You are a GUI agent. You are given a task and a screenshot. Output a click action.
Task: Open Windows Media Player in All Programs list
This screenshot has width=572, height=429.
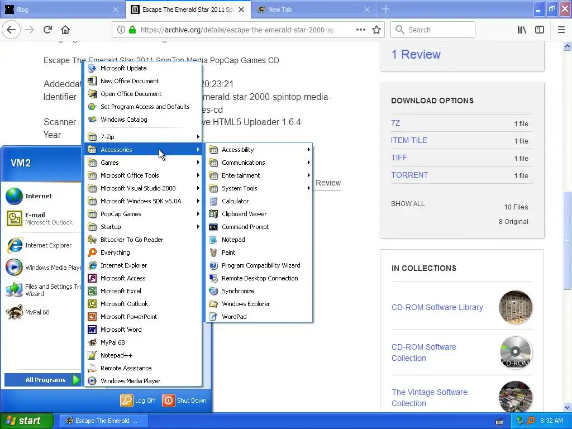(143, 381)
